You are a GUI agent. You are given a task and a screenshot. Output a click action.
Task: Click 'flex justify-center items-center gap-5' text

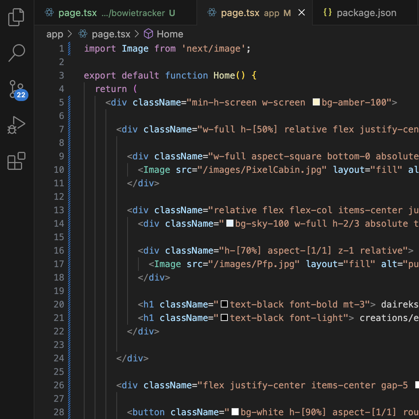[x=305, y=385]
